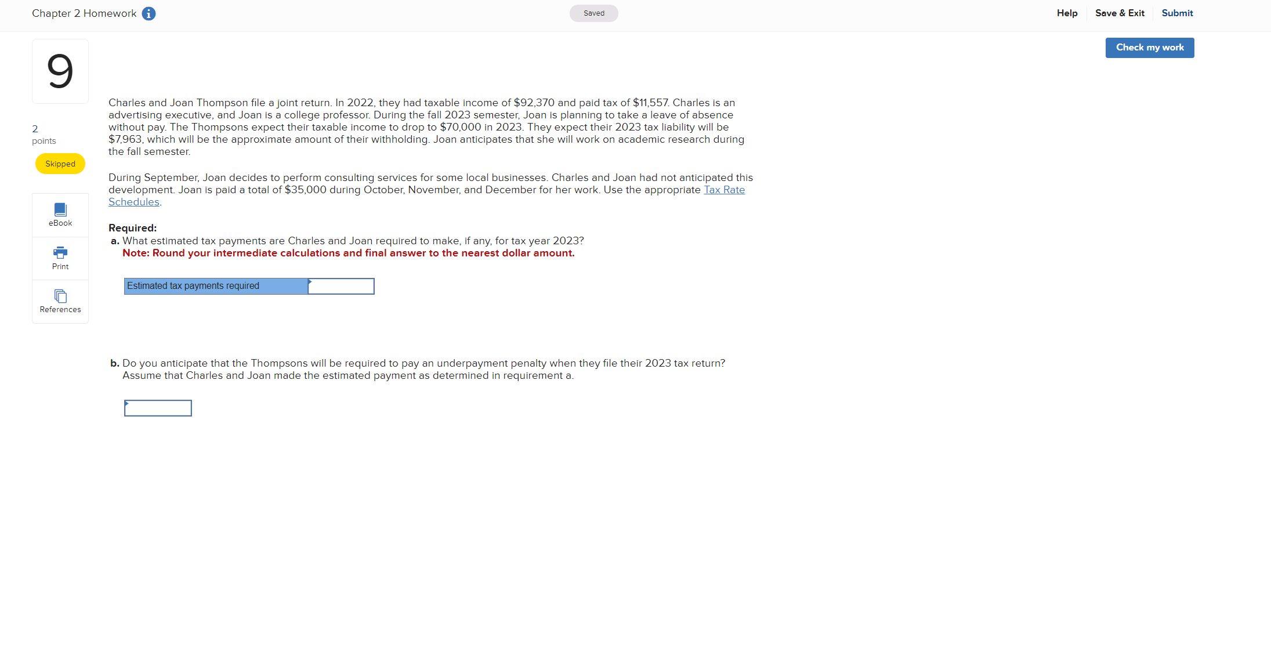Open the eBook icon
1271x666 pixels.
coord(60,209)
